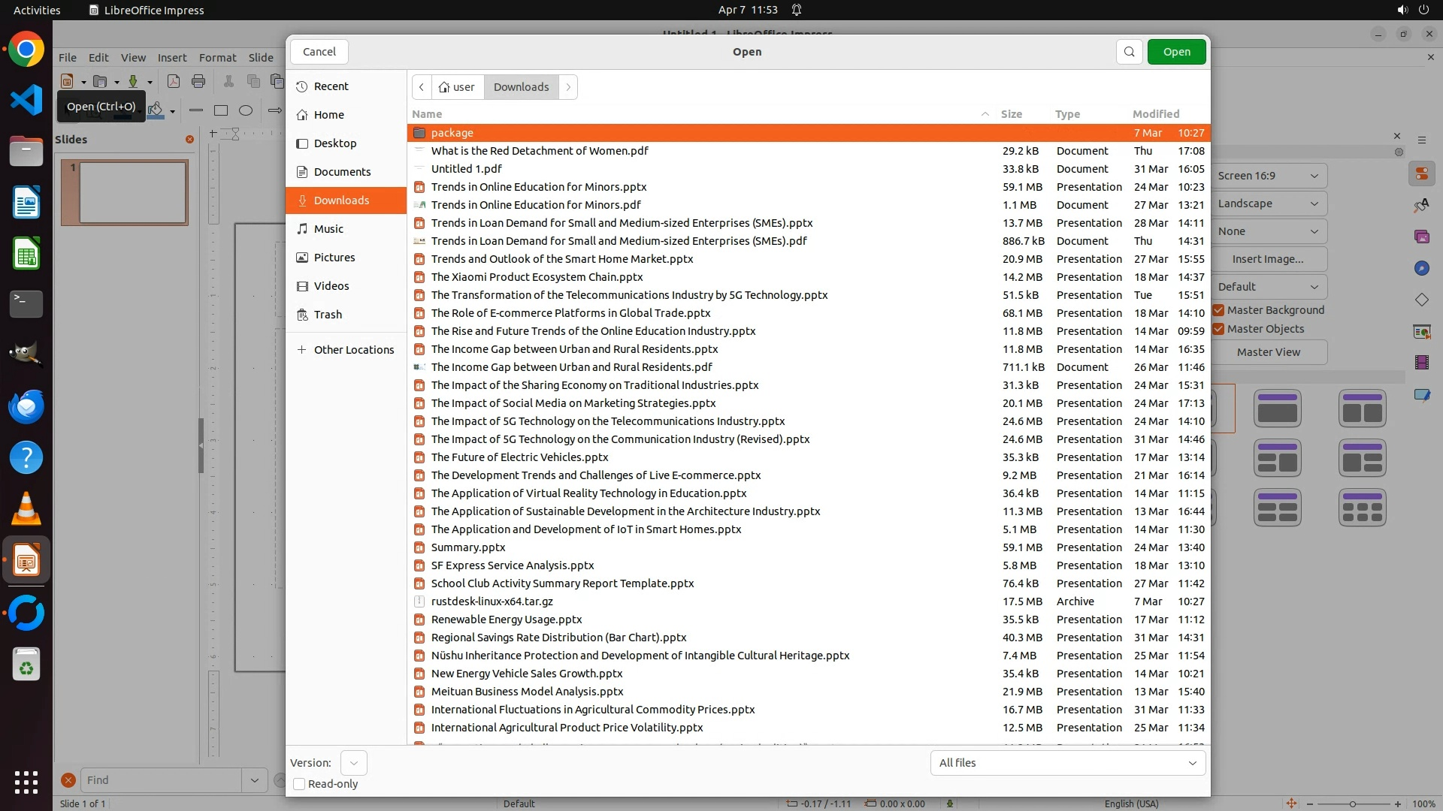Select the Rectangle drawing tool
This screenshot has height=811, width=1443.
[221, 110]
